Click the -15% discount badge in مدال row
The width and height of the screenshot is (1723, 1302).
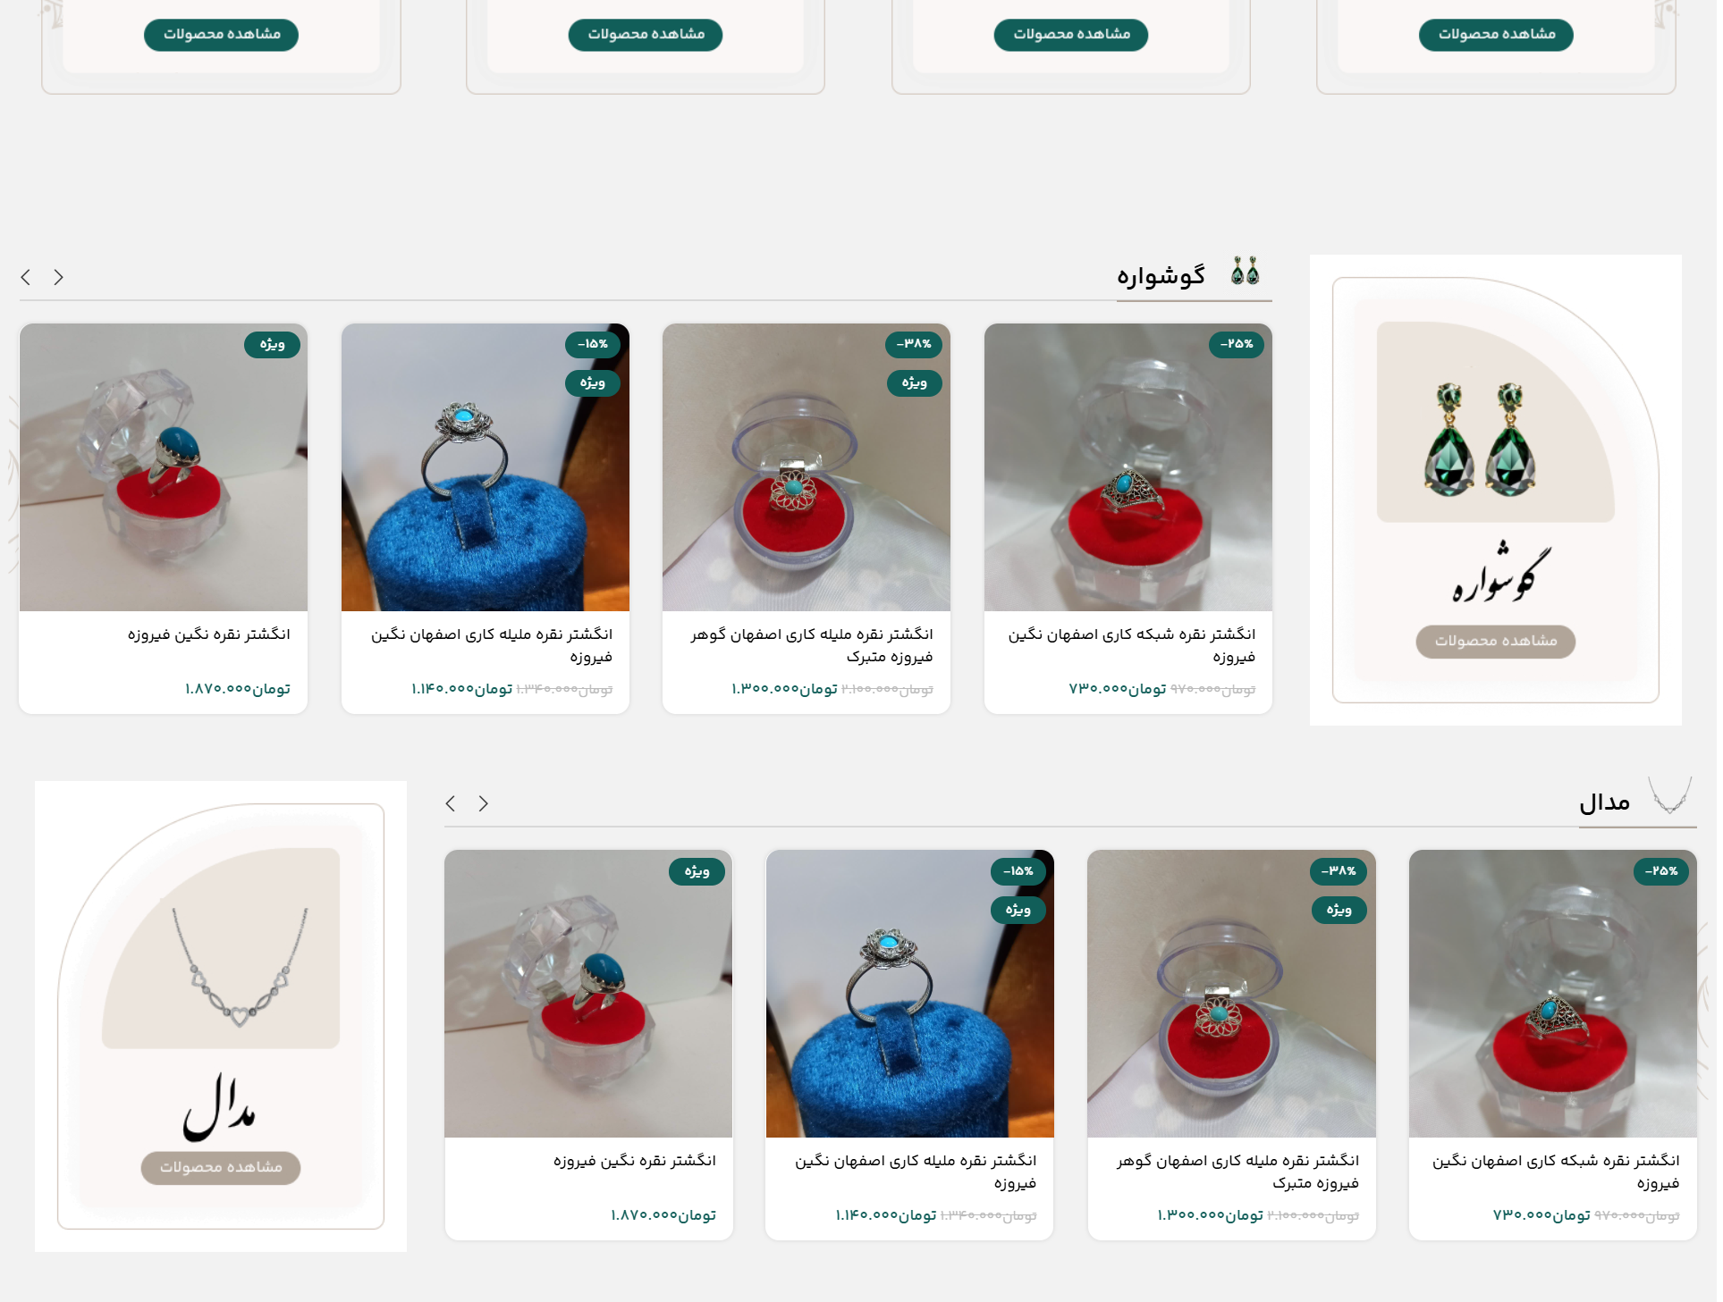(1018, 871)
